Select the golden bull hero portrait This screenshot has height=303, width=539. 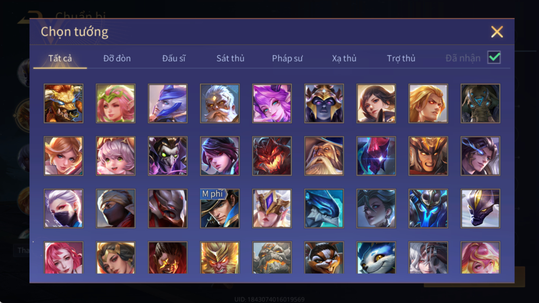(64, 103)
